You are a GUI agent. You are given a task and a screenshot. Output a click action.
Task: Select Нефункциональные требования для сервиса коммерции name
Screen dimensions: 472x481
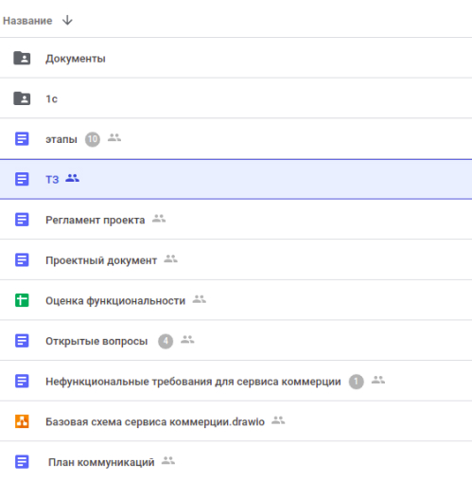[x=193, y=382]
